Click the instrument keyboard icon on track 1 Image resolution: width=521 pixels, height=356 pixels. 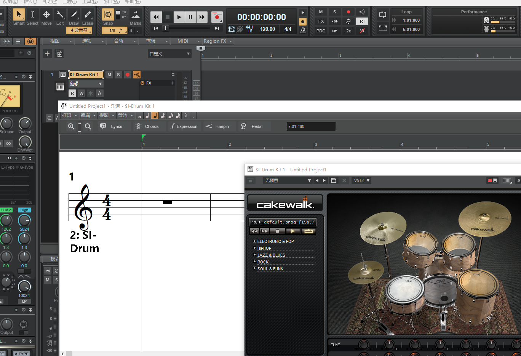[60, 86]
